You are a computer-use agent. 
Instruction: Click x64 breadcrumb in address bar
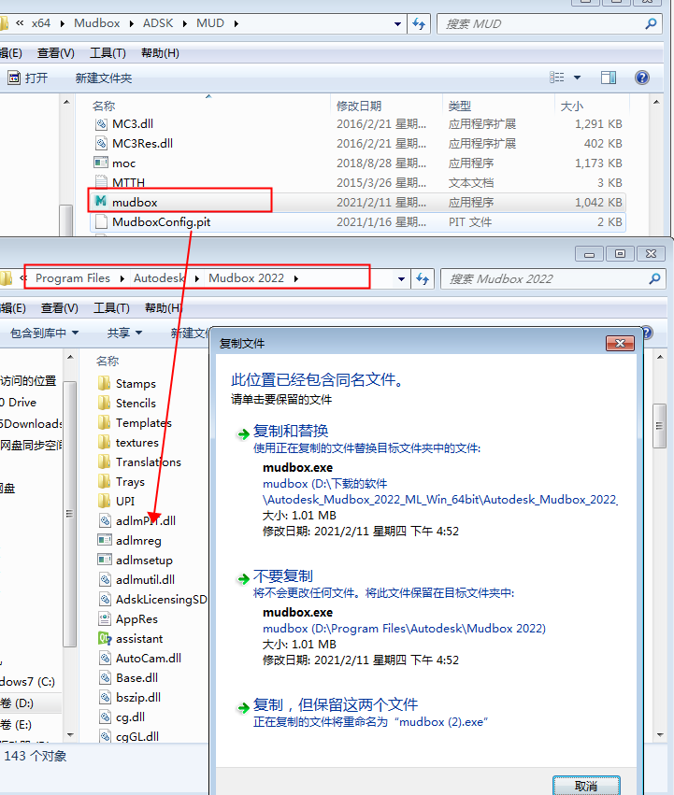click(40, 23)
